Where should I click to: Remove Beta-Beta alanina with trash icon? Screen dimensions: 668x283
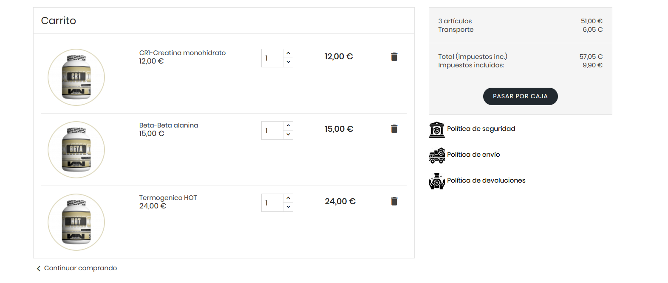coord(394,129)
